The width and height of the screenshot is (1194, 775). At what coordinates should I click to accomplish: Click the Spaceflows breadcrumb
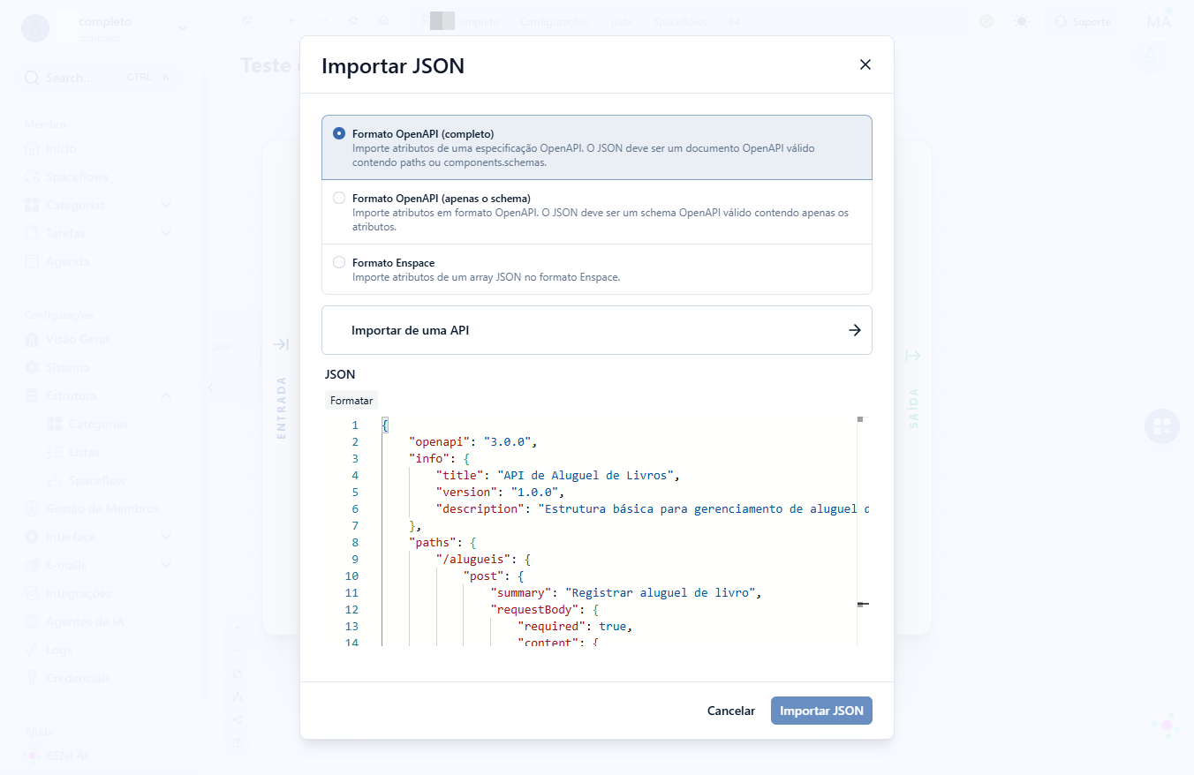click(x=679, y=20)
